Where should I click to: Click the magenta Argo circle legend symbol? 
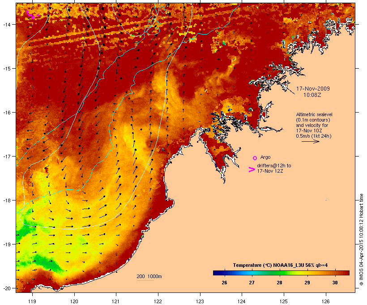(x=255, y=158)
